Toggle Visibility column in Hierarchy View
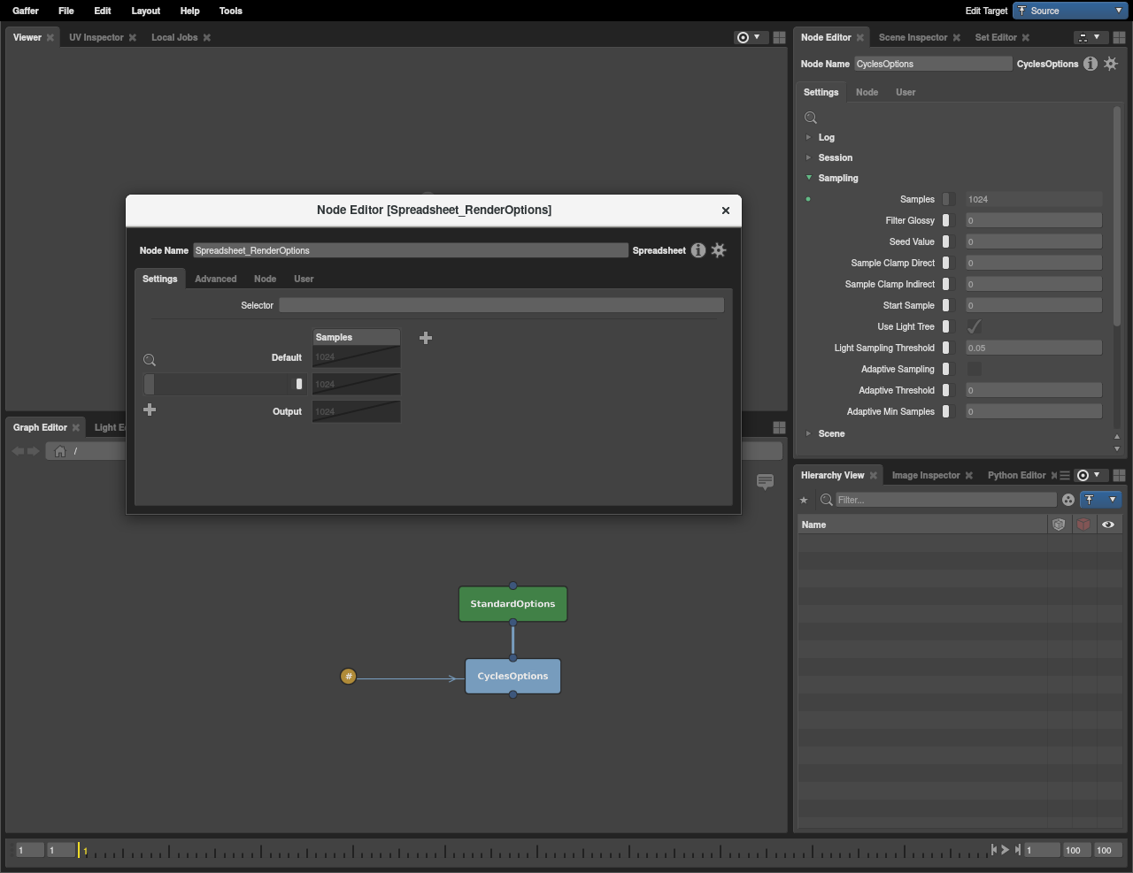 tap(1108, 525)
